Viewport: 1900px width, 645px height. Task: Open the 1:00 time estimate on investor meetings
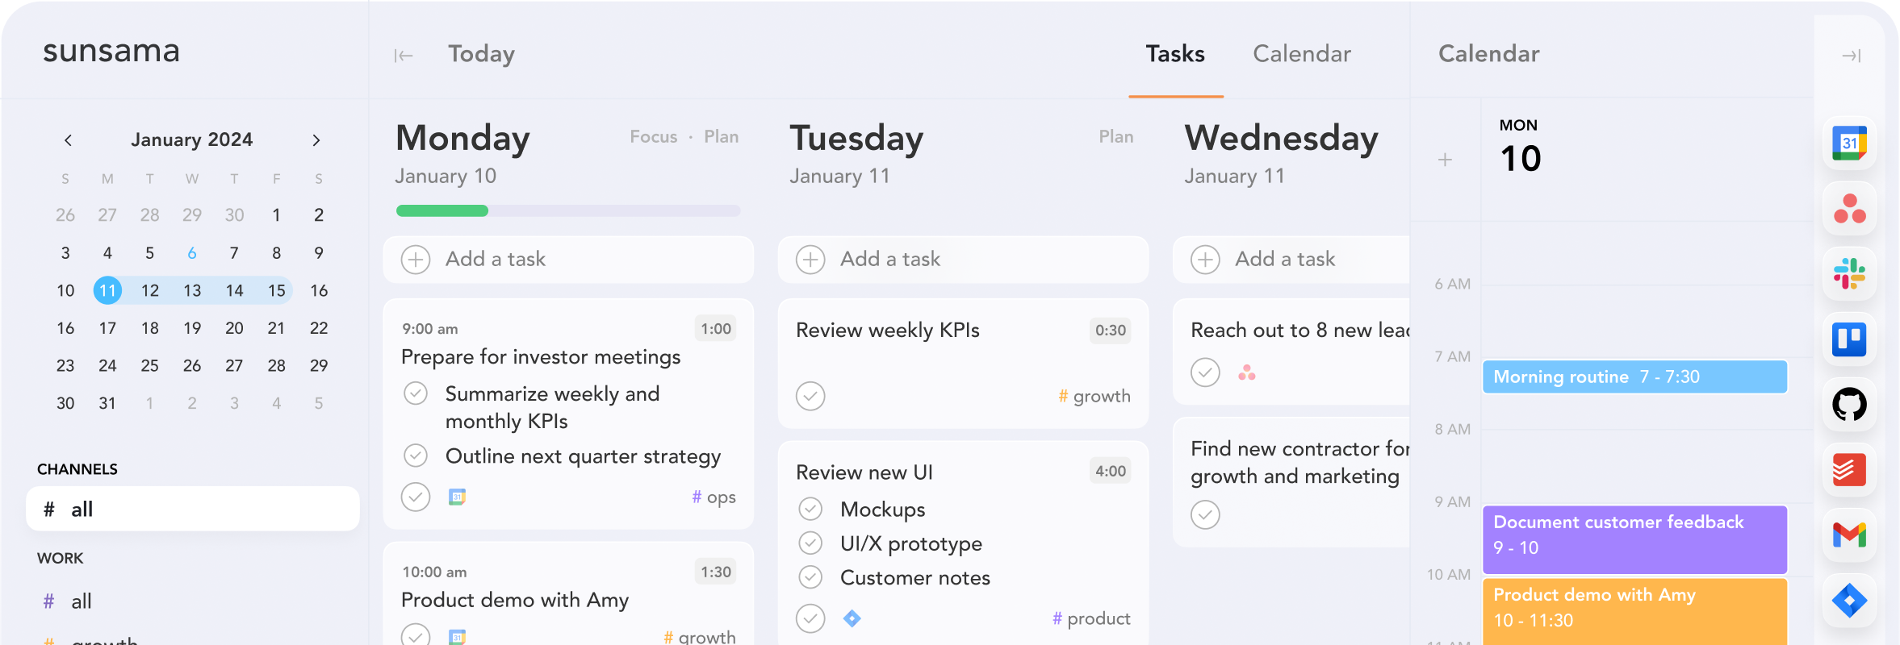[716, 329]
